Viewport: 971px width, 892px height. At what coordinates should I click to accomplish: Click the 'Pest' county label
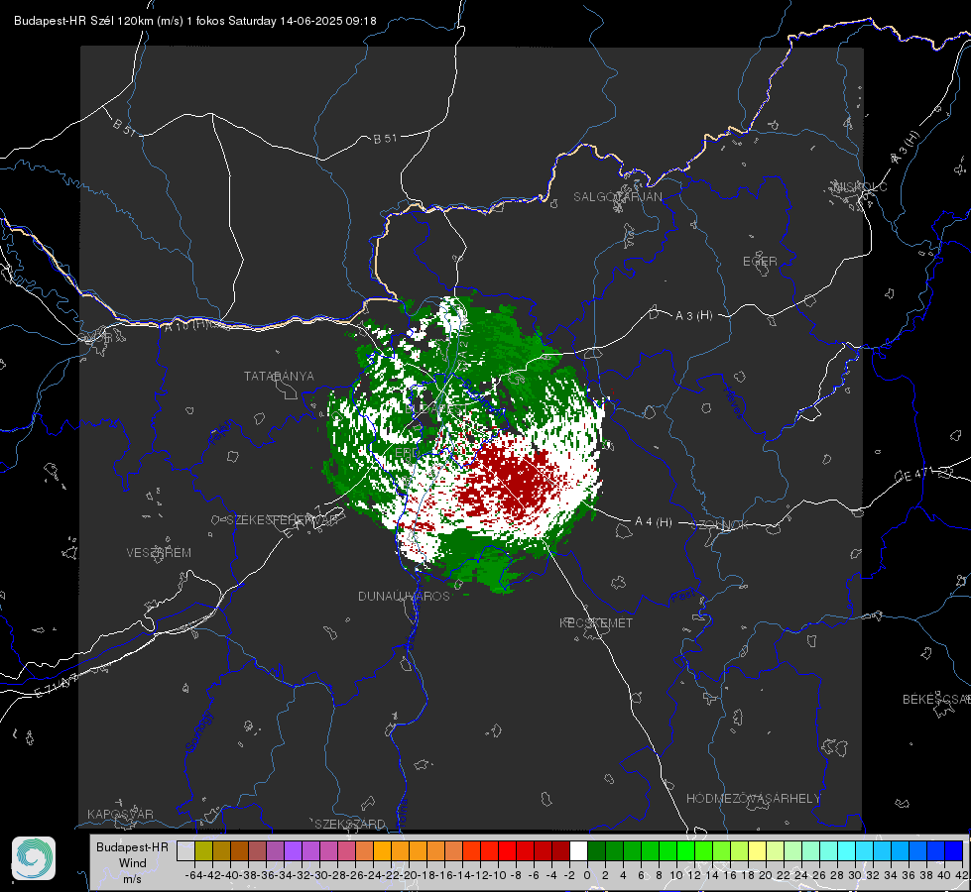683,596
